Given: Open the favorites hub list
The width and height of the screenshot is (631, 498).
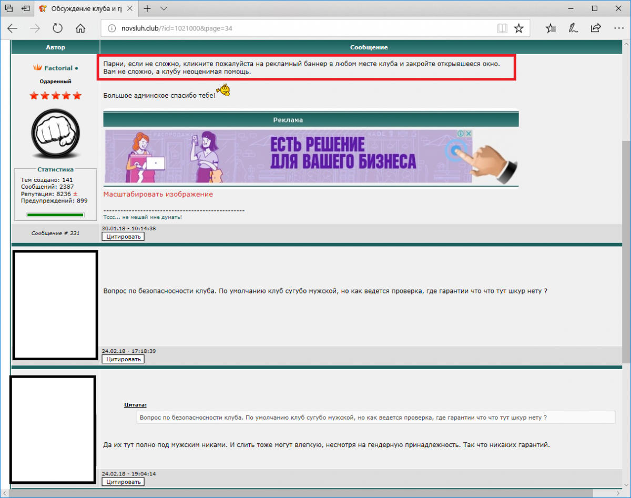Looking at the screenshot, I should click(x=551, y=28).
